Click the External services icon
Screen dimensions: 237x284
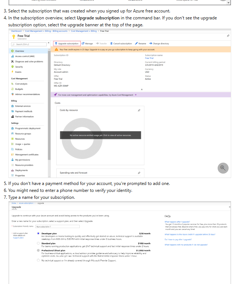12,106
